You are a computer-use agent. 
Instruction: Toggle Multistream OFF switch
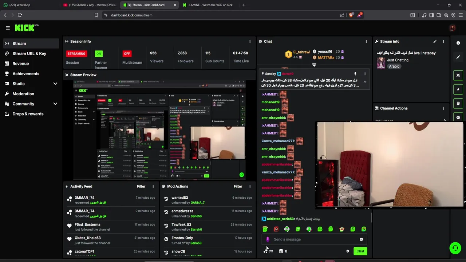click(127, 53)
